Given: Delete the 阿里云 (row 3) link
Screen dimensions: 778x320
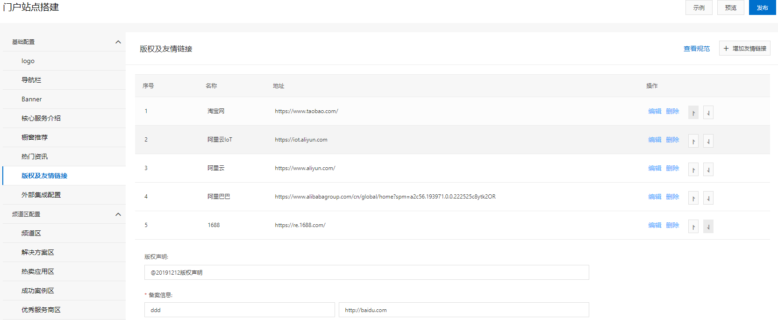Looking at the screenshot, I should point(672,168).
